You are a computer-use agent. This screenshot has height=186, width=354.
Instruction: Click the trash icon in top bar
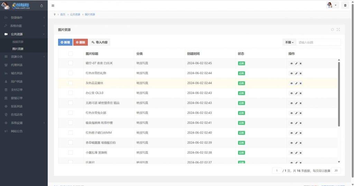[x=345, y=5]
